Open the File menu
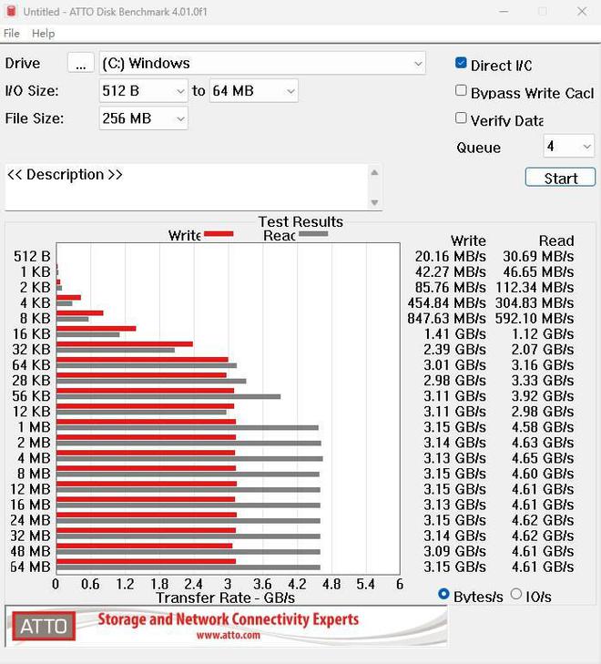 pos(12,34)
